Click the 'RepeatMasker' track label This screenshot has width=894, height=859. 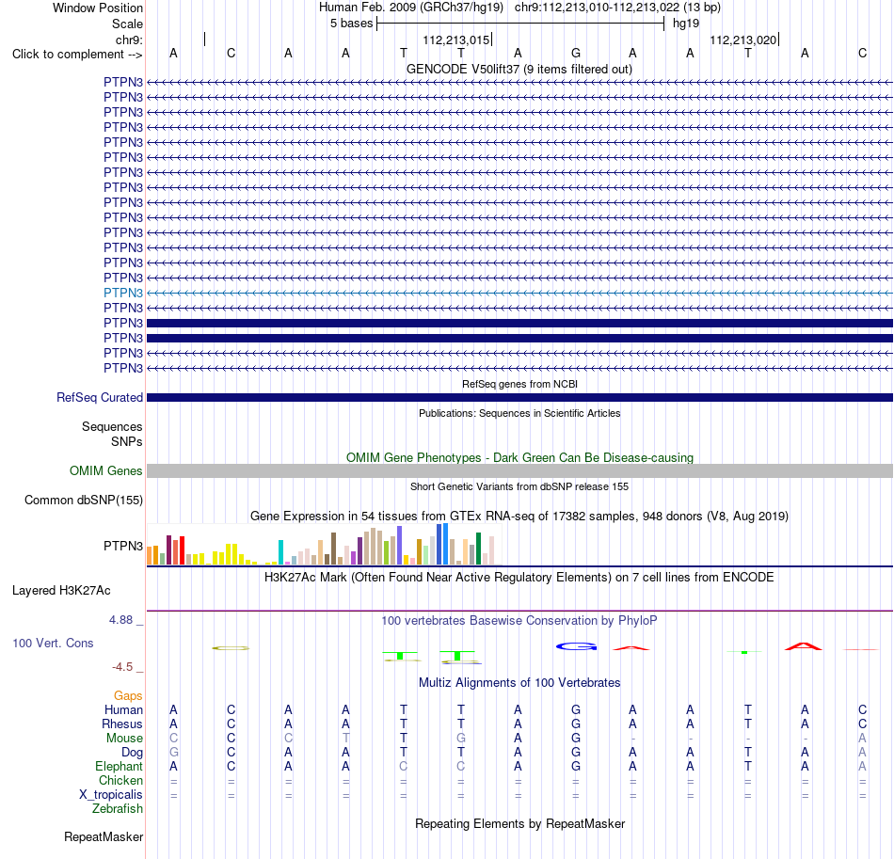coord(104,836)
